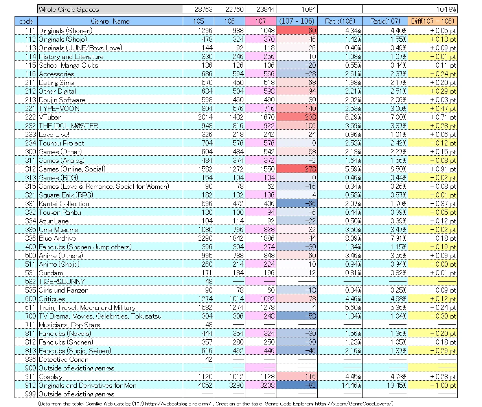Select the 'Azur Lane' genre cell
The height and width of the screenshot is (407, 482).
tap(110, 221)
